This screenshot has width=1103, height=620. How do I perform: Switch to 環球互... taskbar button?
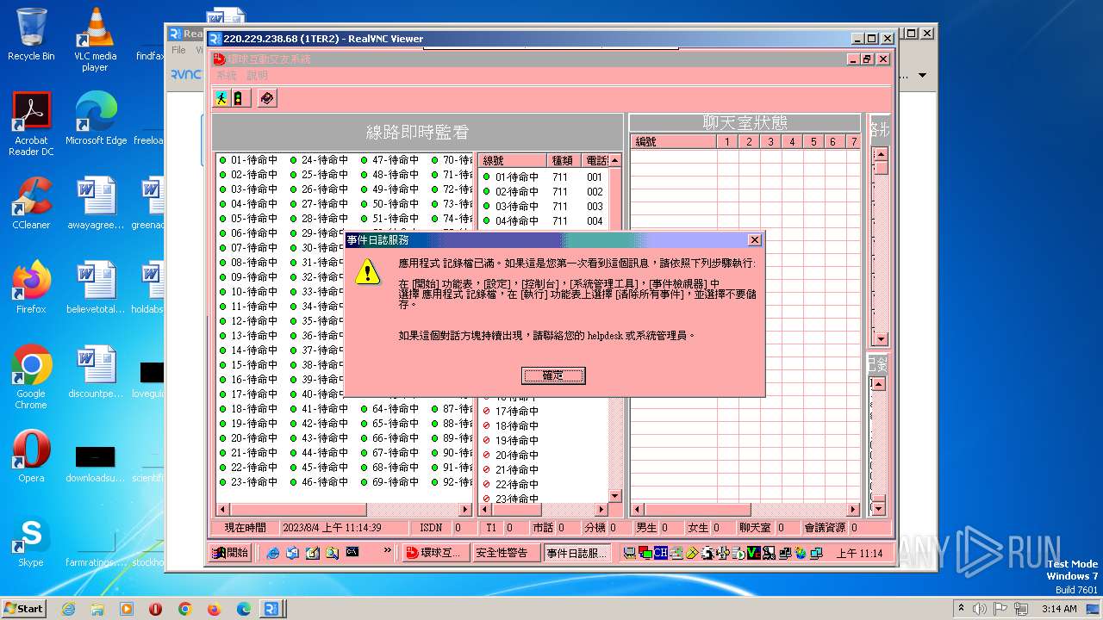point(434,553)
